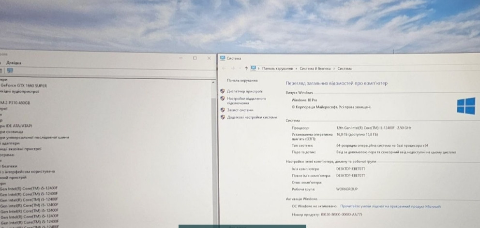Click the Up arrow in the navigation bar
The width and height of the screenshot is (480, 228).
pyautogui.click(x=246, y=69)
